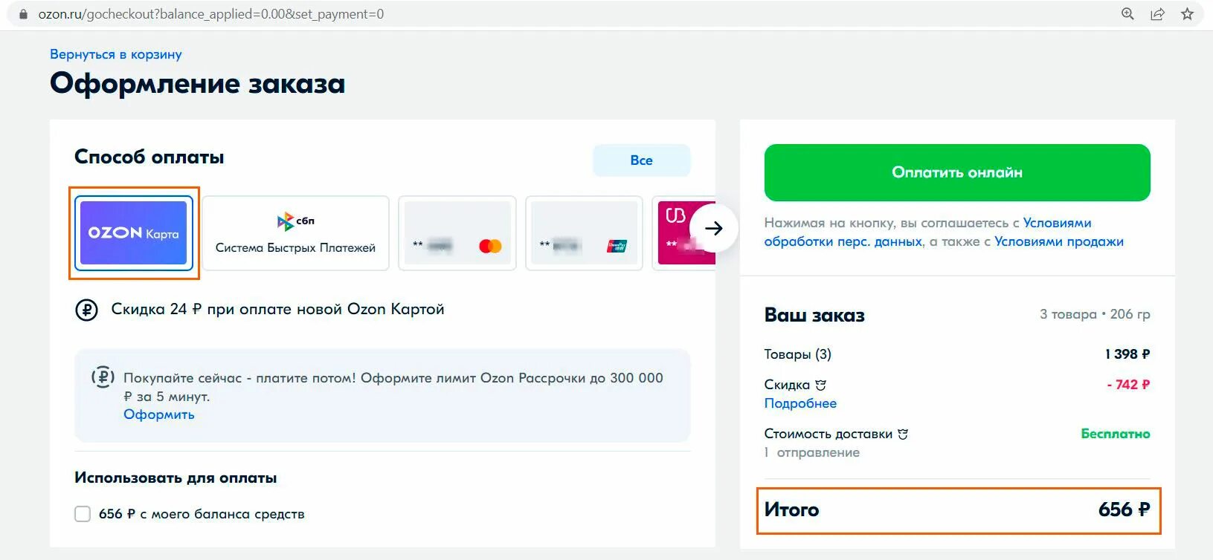1213x560 pixels.
Task: Select the saved Mastercard card
Action: pos(457,233)
